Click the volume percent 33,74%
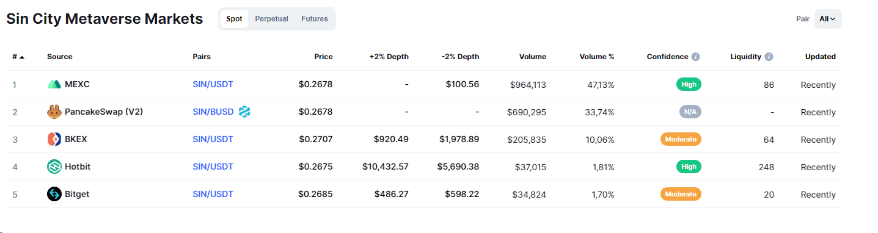This screenshot has width=878, height=233. click(x=601, y=112)
